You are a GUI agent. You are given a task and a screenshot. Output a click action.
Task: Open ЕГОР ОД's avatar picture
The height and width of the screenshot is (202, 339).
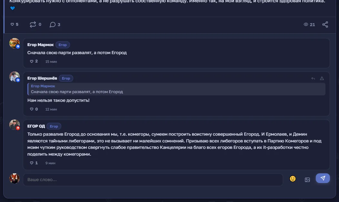[15, 125]
